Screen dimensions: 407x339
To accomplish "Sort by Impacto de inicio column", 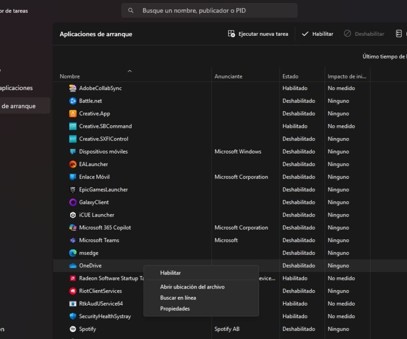I will point(347,77).
